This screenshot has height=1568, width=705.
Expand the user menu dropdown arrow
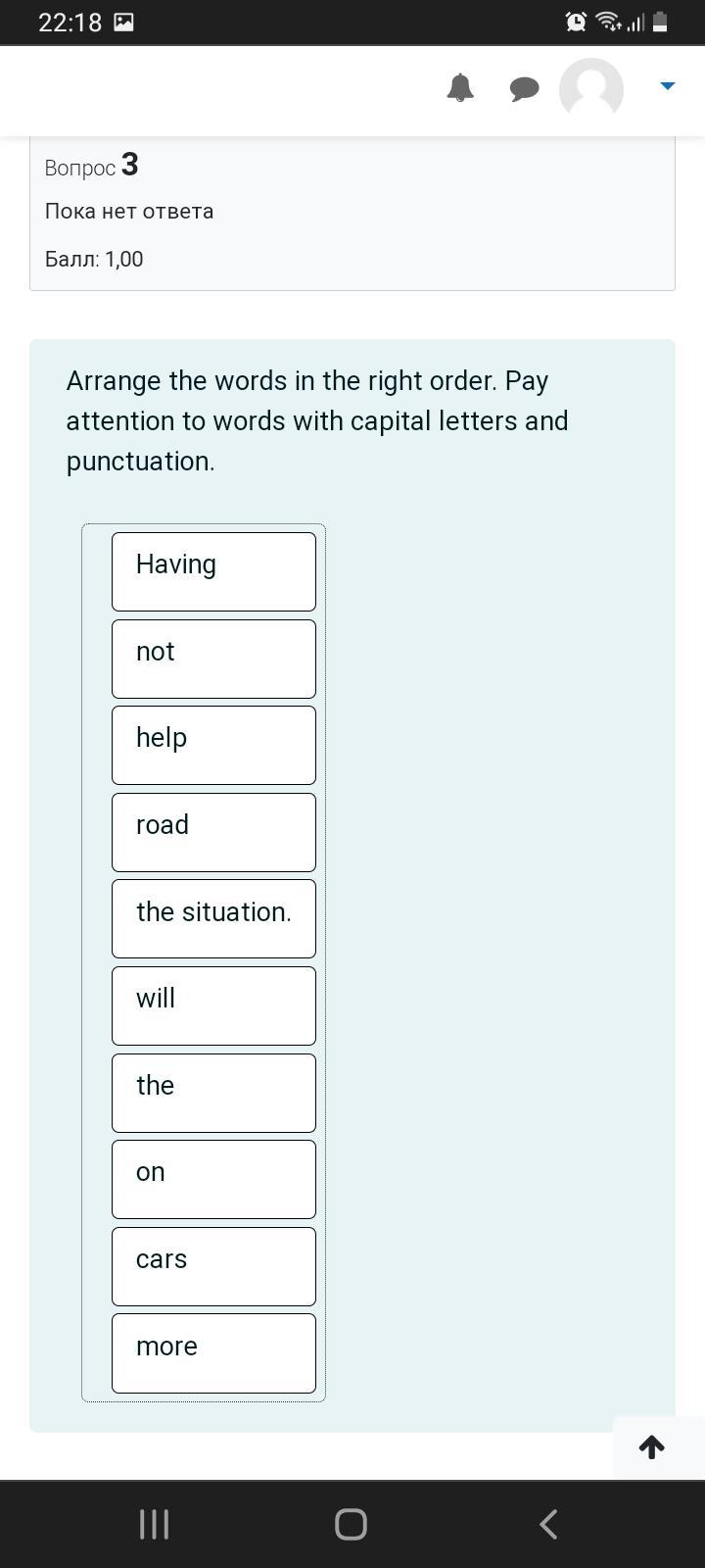668,86
